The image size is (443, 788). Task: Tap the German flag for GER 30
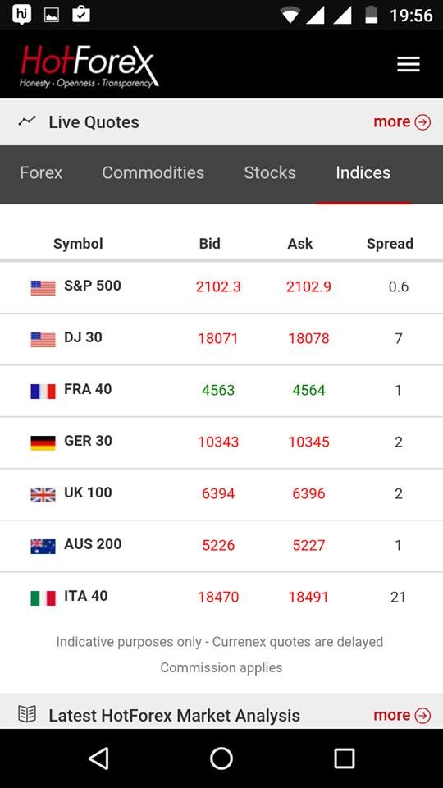(x=43, y=442)
